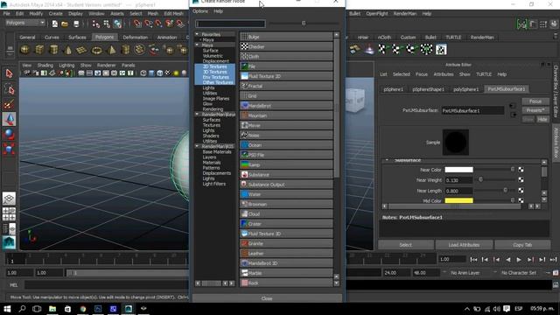Click the Copy Tab button
The width and height of the screenshot is (560, 315).
(x=522, y=245)
